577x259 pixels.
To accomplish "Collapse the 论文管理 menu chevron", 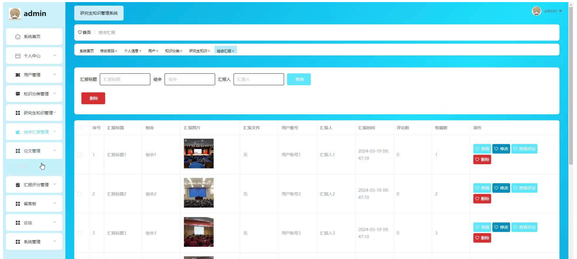I will point(55,151).
